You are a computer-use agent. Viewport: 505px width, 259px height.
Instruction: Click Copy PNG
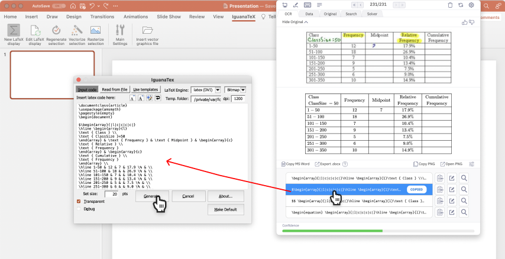click(424, 164)
